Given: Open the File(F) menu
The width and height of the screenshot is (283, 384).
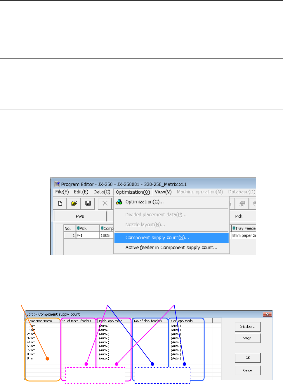Looking at the screenshot, I should (62, 192).
